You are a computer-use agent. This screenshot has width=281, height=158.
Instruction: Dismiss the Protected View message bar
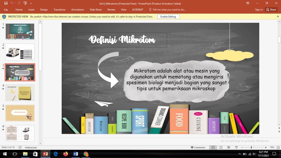[x=278, y=16]
